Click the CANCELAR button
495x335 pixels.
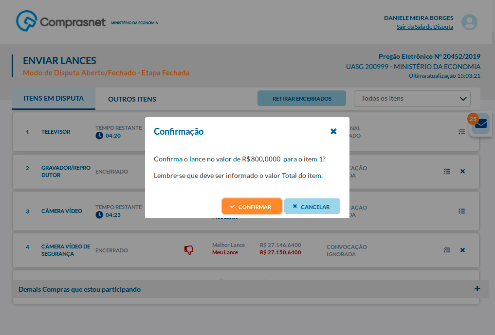pos(312,207)
